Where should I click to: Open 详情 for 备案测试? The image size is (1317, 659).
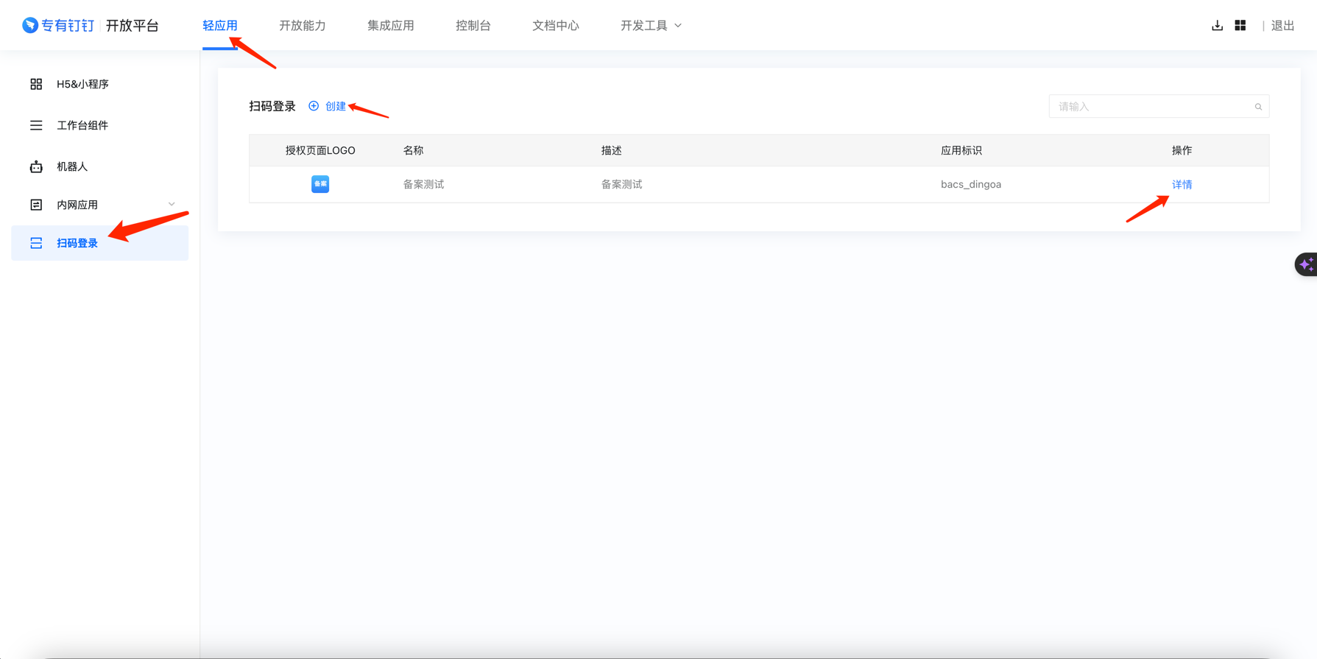(x=1182, y=184)
